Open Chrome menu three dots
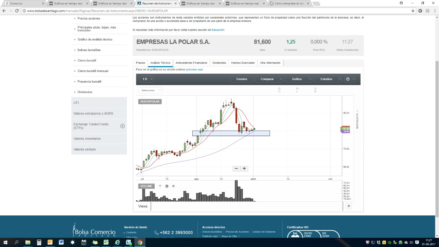439x247 pixels. pos(434,11)
